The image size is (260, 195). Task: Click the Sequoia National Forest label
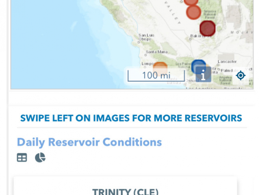[210, 14]
